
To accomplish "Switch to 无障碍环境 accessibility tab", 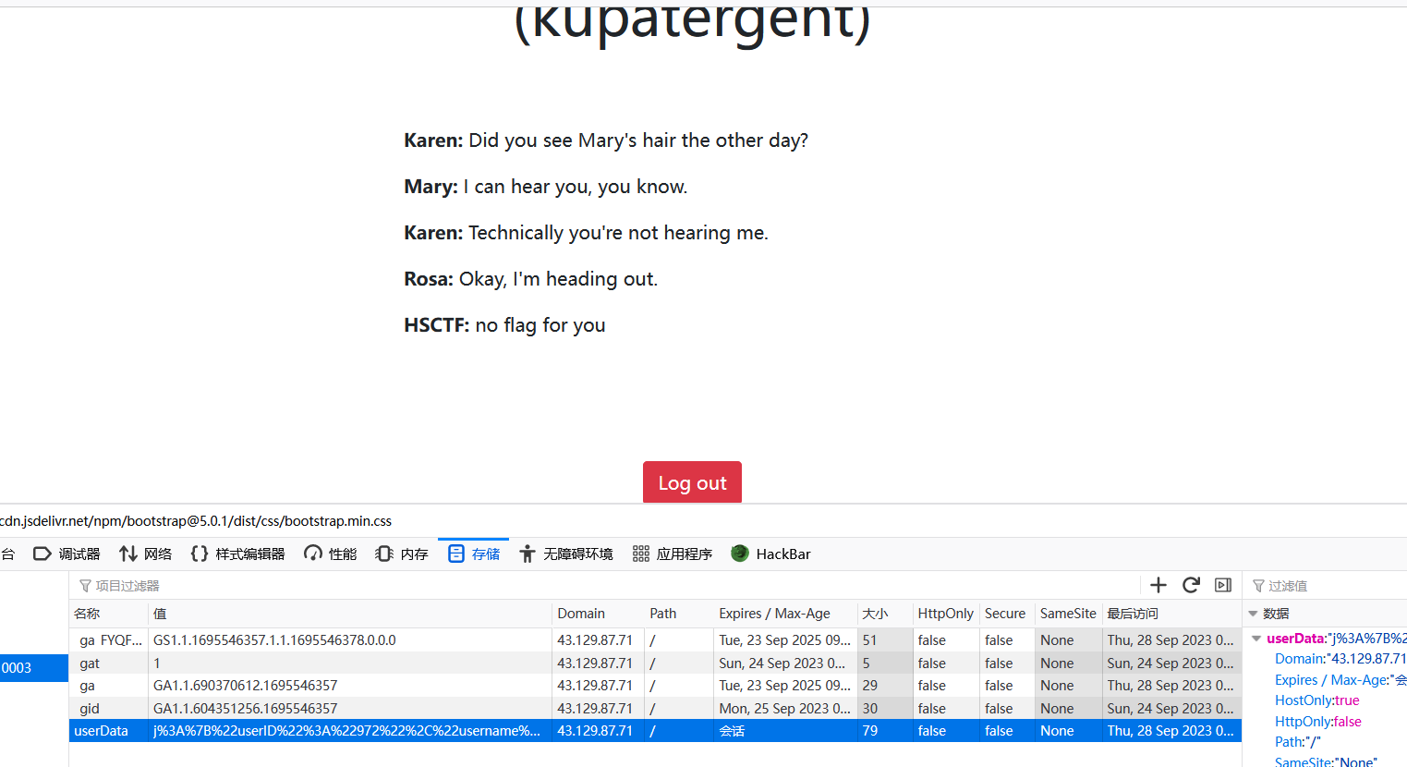I will (x=566, y=554).
